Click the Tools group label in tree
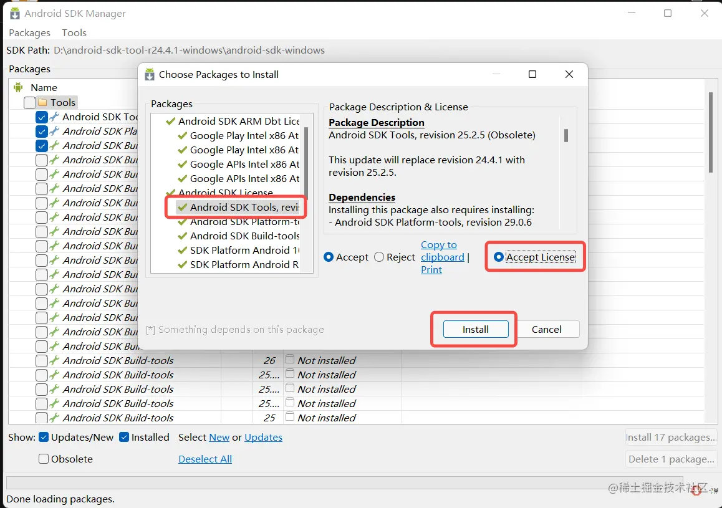The image size is (722, 508). (x=62, y=102)
